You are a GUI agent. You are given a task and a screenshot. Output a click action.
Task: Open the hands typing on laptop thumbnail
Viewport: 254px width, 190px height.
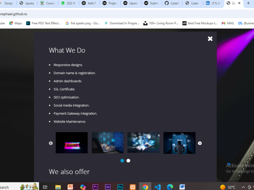[x=107, y=143]
